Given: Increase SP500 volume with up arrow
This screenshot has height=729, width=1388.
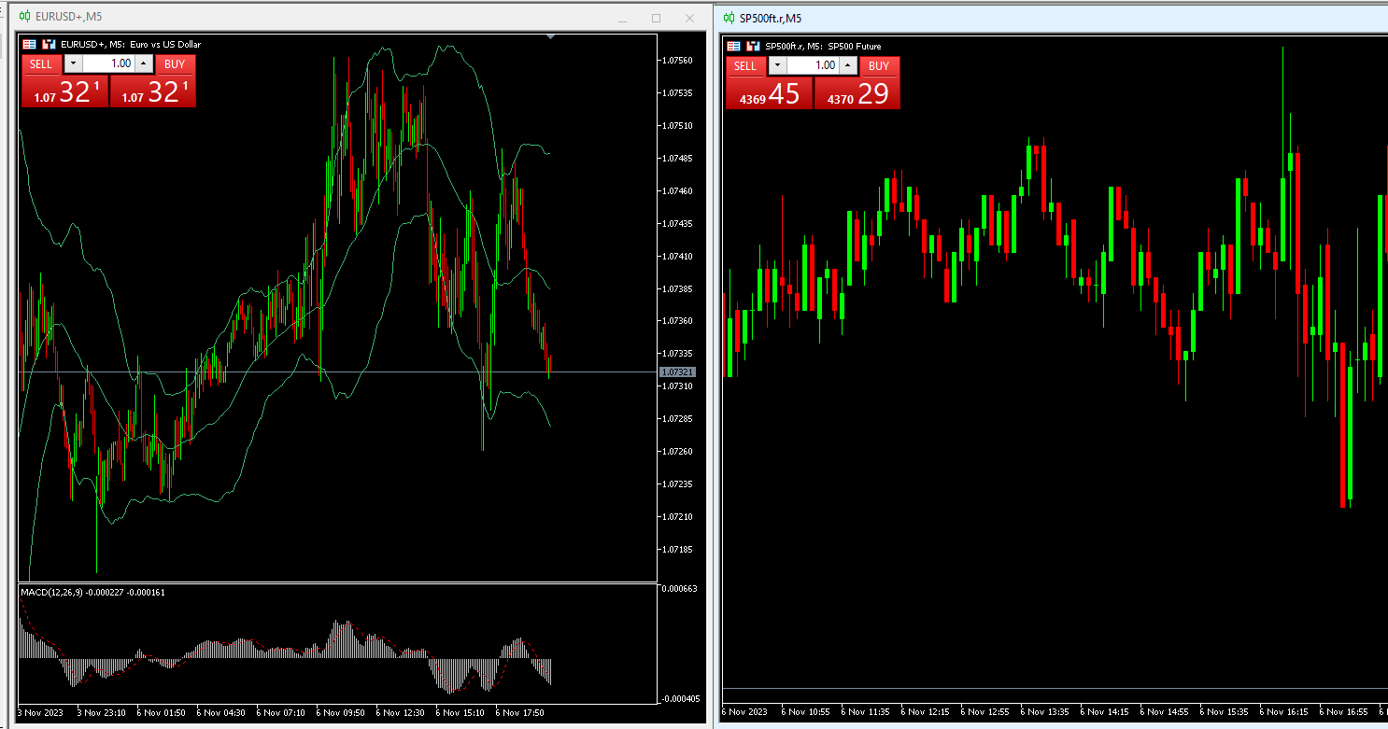Looking at the screenshot, I should [x=847, y=66].
